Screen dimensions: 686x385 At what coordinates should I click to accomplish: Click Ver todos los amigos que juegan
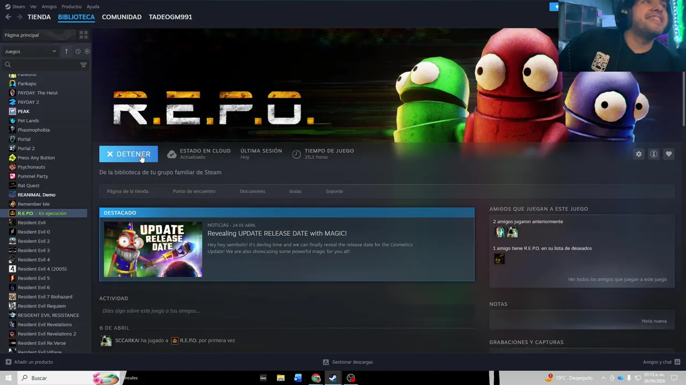click(x=617, y=279)
